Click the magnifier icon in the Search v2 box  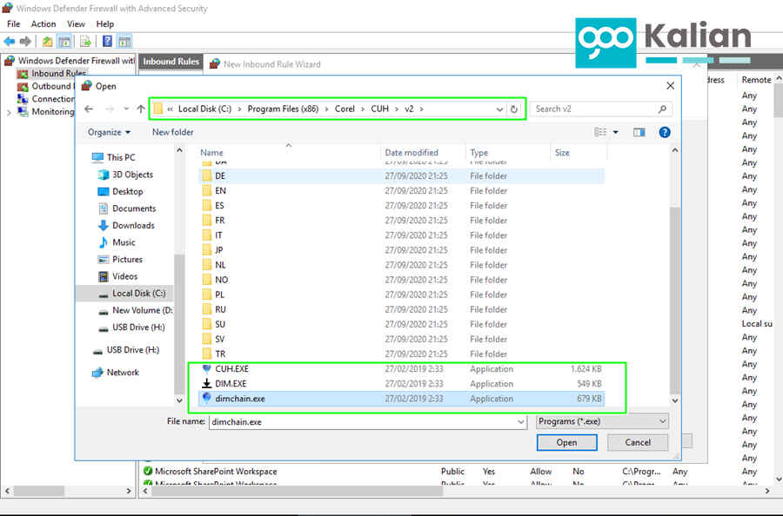[662, 109]
